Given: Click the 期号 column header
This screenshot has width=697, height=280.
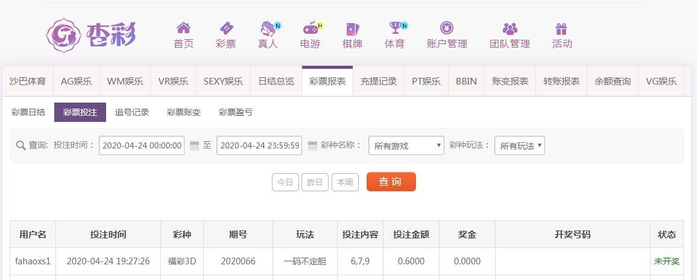Looking at the screenshot, I should point(238,234).
